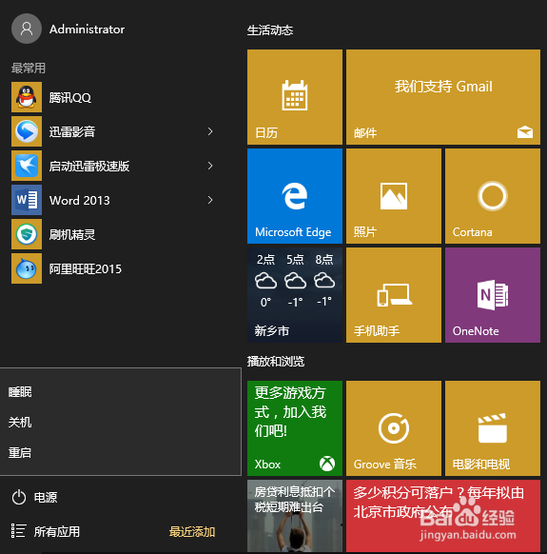Viewport: 547px width, 554px height.
Task: Click the 最近添加 link
Action: [x=192, y=531]
